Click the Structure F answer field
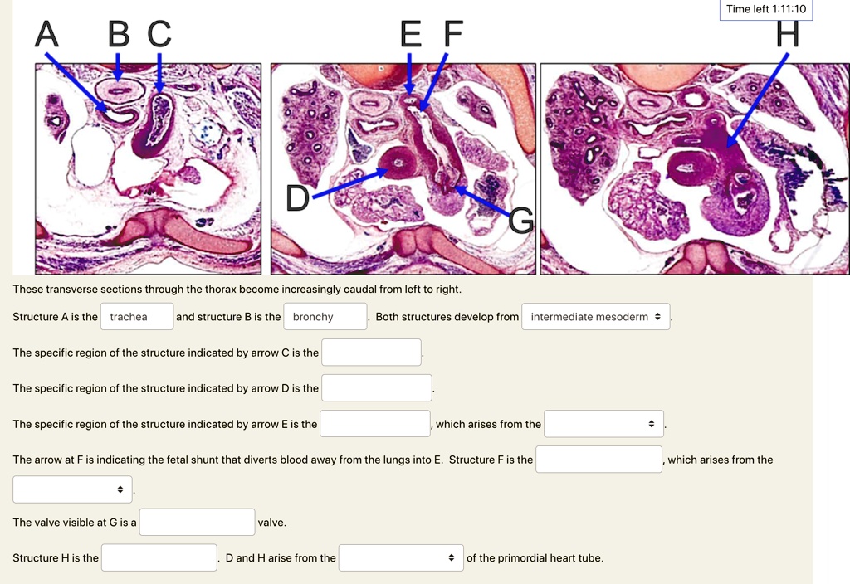Image resolution: width=850 pixels, height=584 pixels. (x=599, y=460)
